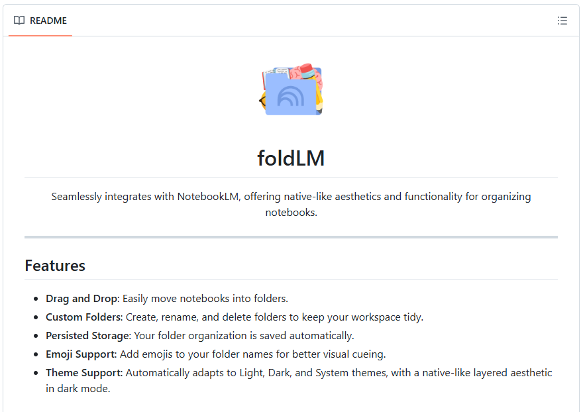Click the bold Theme Support label

point(83,372)
